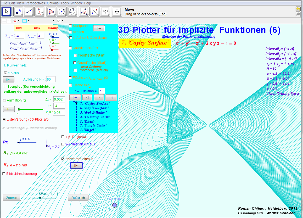Click the Zoomin button

(x=12, y=198)
